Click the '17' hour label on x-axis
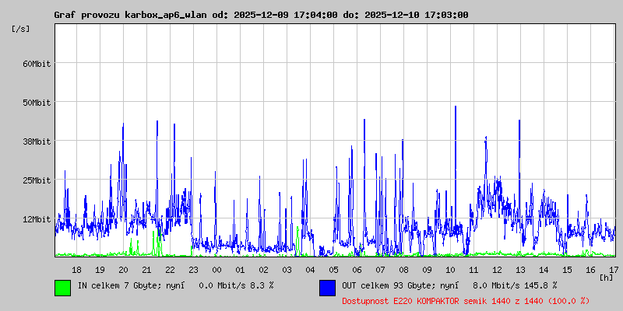The image size is (623, 311). [614, 270]
